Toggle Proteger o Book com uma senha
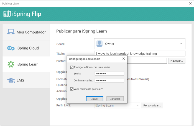The height and width of the screenshot is (126, 194). 72,67
